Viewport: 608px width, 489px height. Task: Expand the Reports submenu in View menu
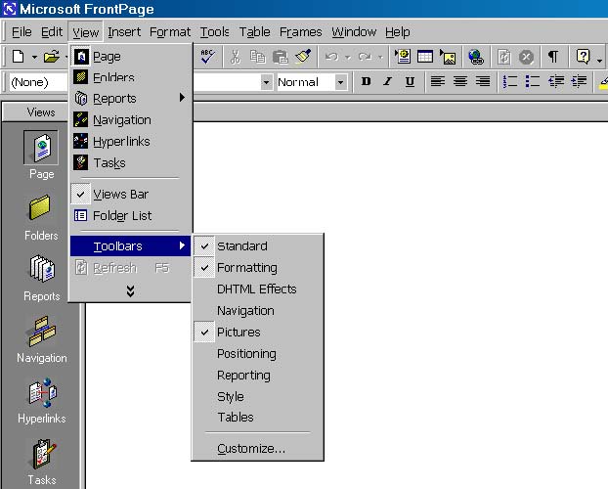point(131,99)
